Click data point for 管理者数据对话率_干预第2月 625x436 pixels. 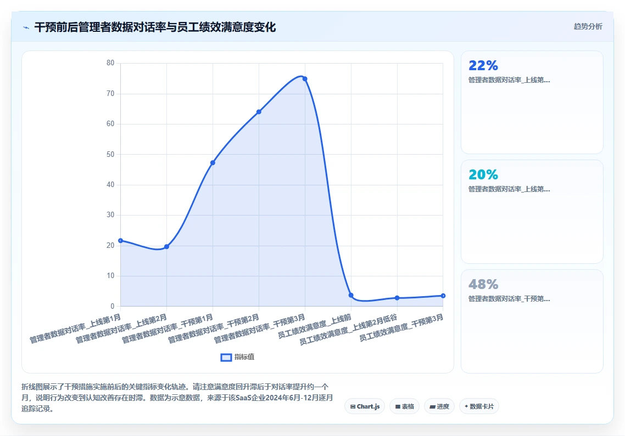[259, 112]
